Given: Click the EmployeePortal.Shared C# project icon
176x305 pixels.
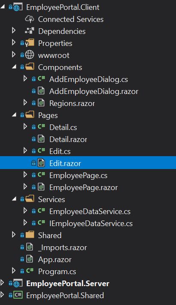Looking at the screenshot, I should click(x=18, y=295).
